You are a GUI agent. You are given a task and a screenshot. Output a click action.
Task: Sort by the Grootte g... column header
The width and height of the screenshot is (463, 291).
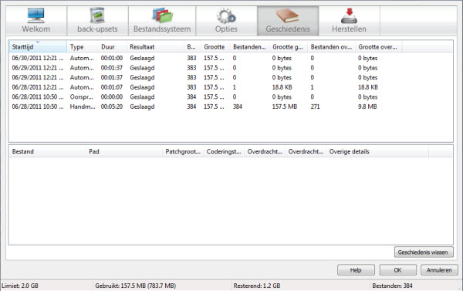[289, 46]
